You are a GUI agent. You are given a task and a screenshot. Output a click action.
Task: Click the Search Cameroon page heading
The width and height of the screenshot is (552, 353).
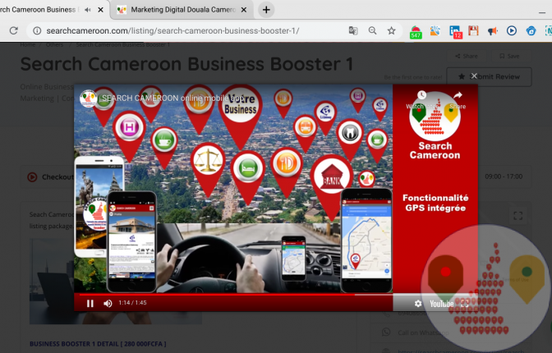[x=186, y=64]
